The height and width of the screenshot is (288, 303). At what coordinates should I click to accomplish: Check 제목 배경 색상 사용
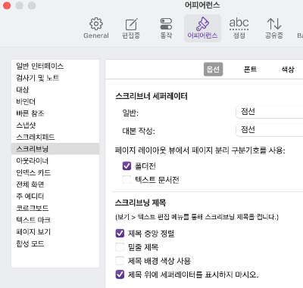pos(120,261)
